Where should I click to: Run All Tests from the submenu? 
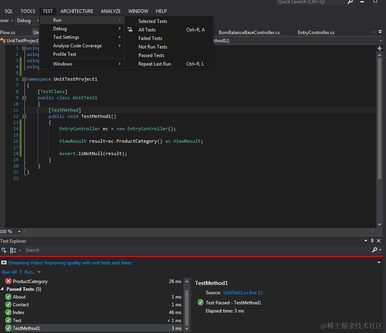point(169,30)
